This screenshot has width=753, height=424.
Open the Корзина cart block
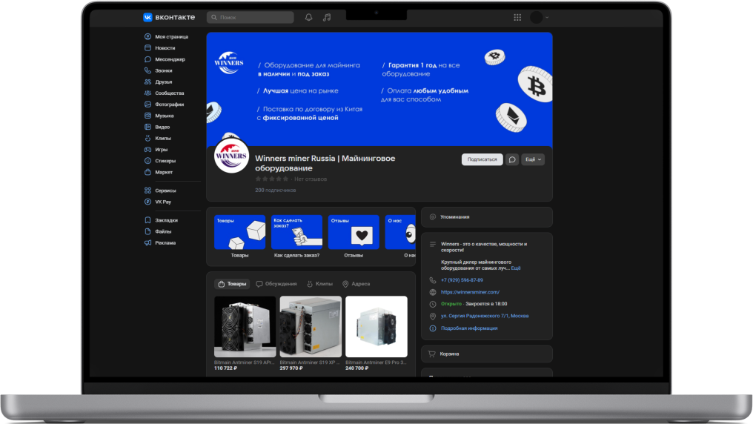(487, 354)
